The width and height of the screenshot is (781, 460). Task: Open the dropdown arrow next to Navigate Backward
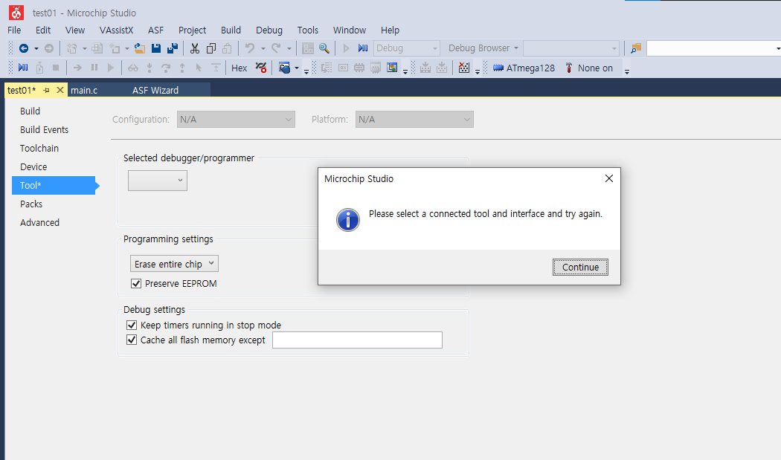(x=36, y=48)
